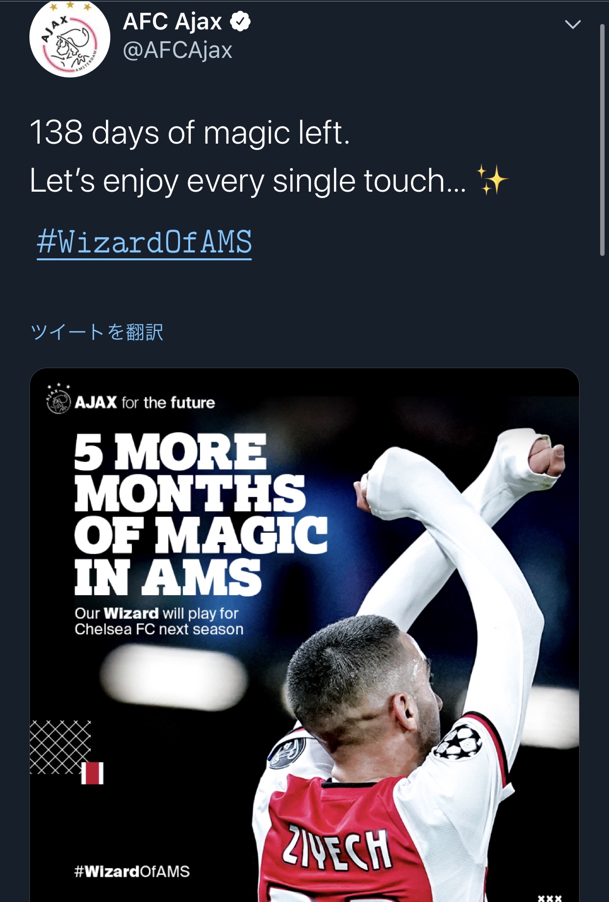The width and height of the screenshot is (609, 902).
Task: Click the sparkles emoji in the tweet
Action: click(x=492, y=180)
